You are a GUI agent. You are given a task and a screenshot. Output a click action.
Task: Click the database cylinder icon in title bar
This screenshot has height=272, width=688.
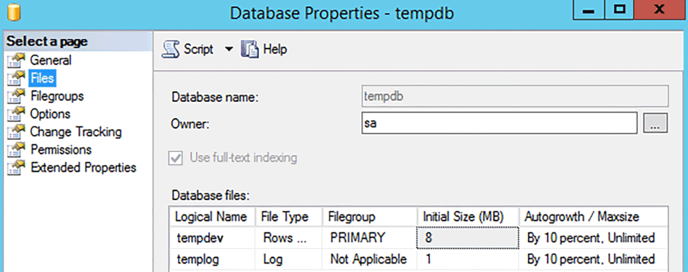pos(9,12)
